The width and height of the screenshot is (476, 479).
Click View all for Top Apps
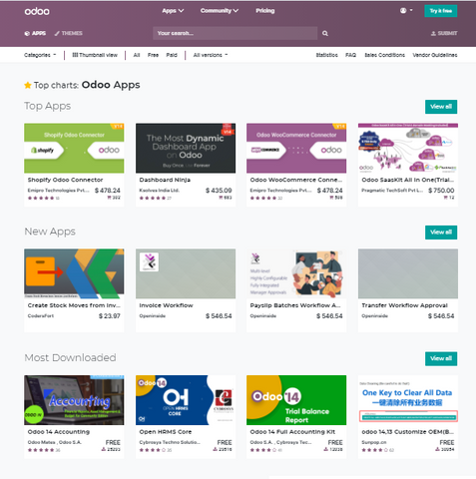(441, 107)
